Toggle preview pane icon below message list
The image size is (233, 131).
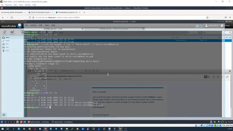pyautogui.click(x=230, y=71)
